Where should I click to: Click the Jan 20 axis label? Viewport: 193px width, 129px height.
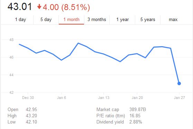[137, 98]
